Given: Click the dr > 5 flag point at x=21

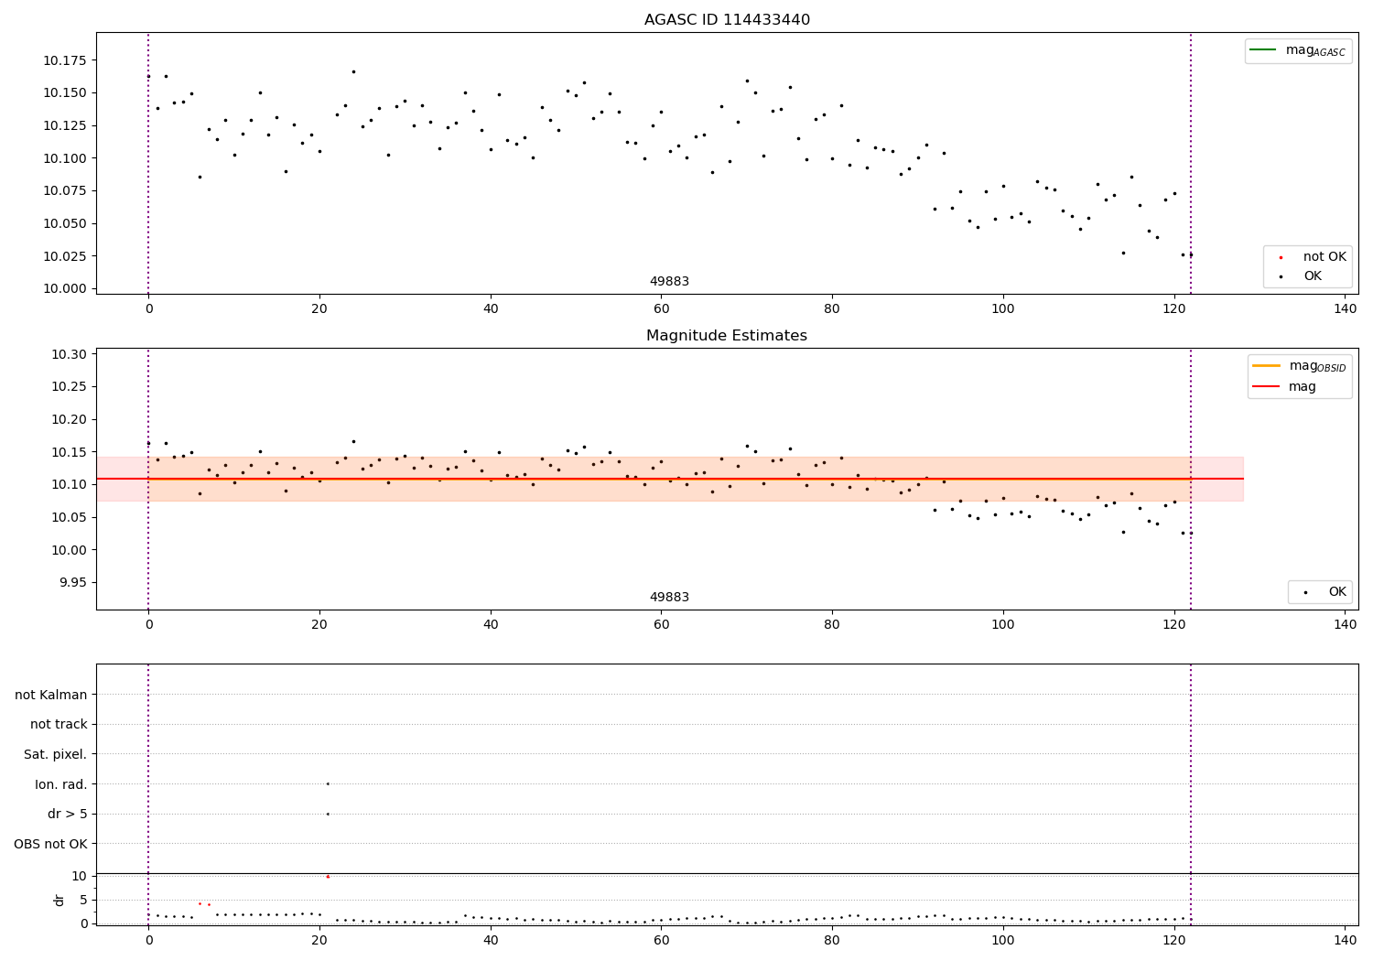Looking at the screenshot, I should pyautogui.click(x=328, y=814).
